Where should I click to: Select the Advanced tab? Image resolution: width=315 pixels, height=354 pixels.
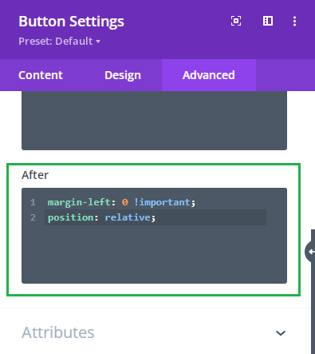[x=209, y=75]
